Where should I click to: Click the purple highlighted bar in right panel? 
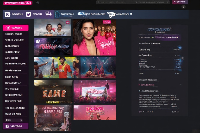[159, 37]
